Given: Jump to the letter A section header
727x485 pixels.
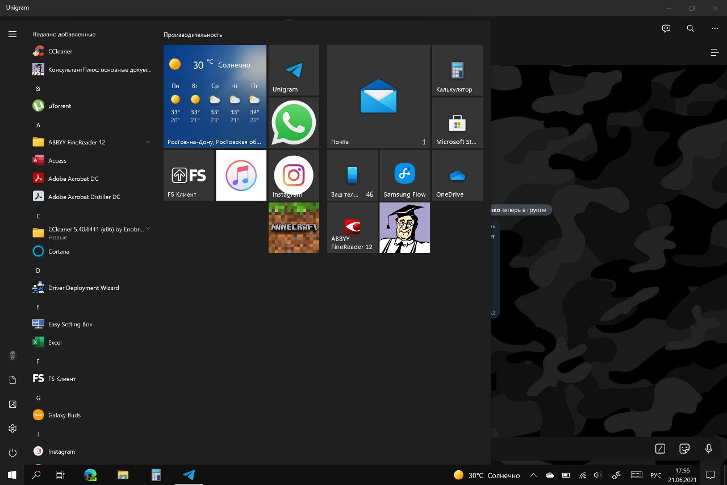Looking at the screenshot, I should pyautogui.click(x=39, y=125).
